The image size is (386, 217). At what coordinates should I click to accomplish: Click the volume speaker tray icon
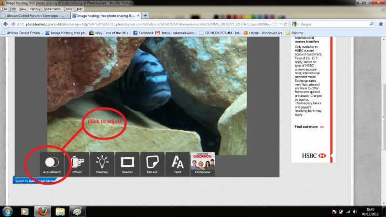pyautogui.click(x=355, y=212)
